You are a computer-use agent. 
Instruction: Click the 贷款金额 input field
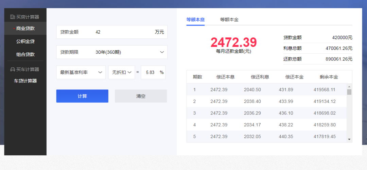click(122, 32)
